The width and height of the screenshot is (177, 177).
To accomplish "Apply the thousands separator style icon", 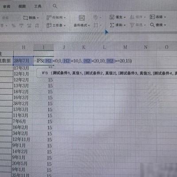I will pos(21,26).
